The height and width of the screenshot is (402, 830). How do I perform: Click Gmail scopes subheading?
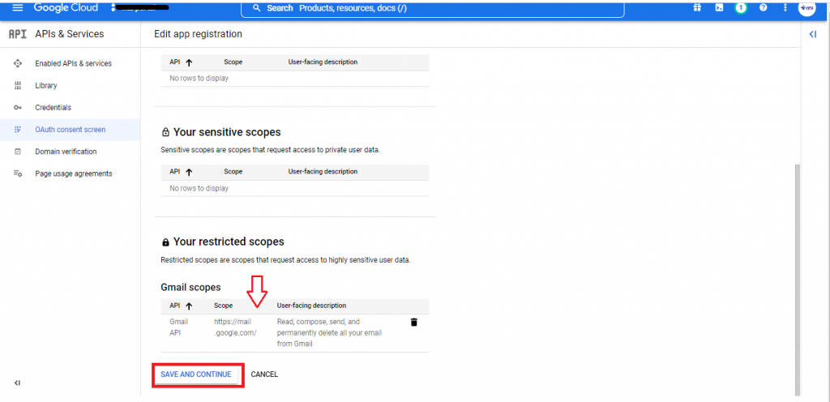coord(190,287)
